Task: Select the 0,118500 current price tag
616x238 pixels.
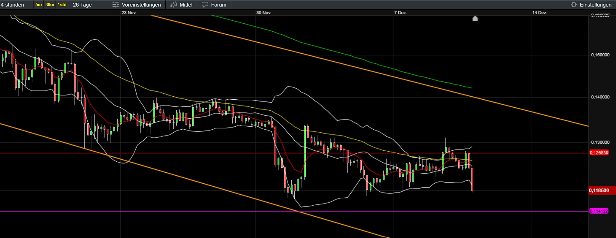Action: click(x=599, y=191)
